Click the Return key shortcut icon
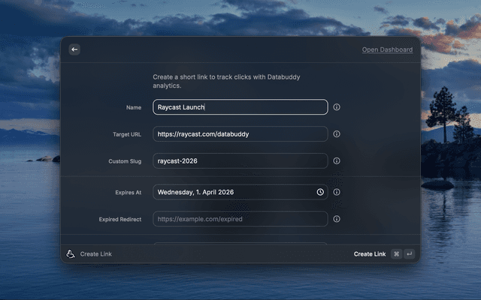 click(x=409, y=254)
